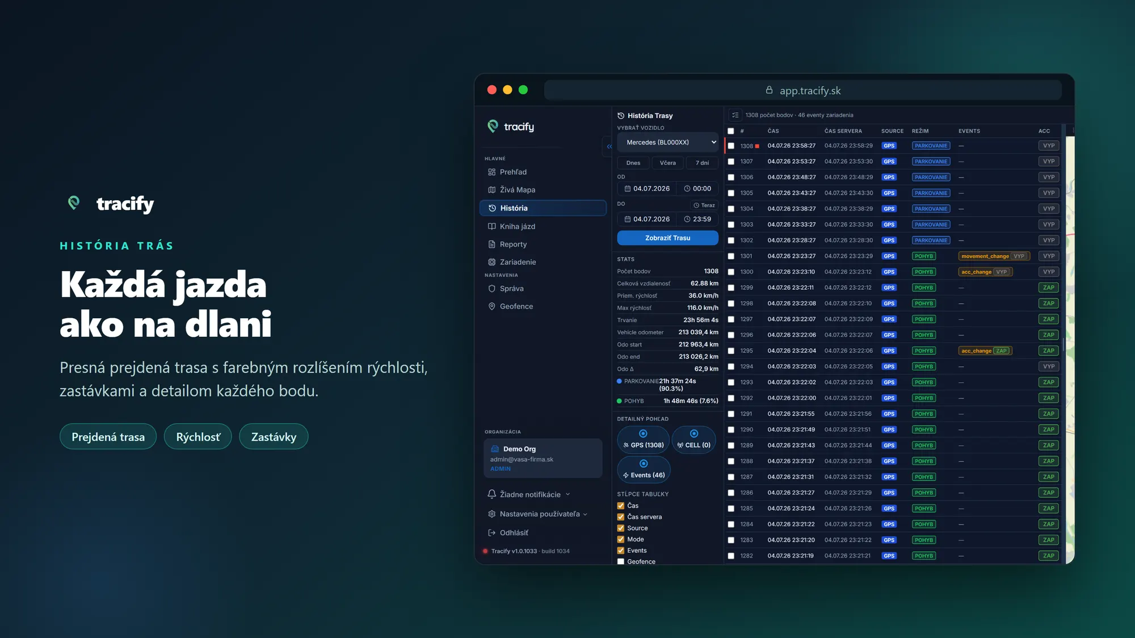
Task: Check the select-all checkbox in table header
Action: point(731,131)
